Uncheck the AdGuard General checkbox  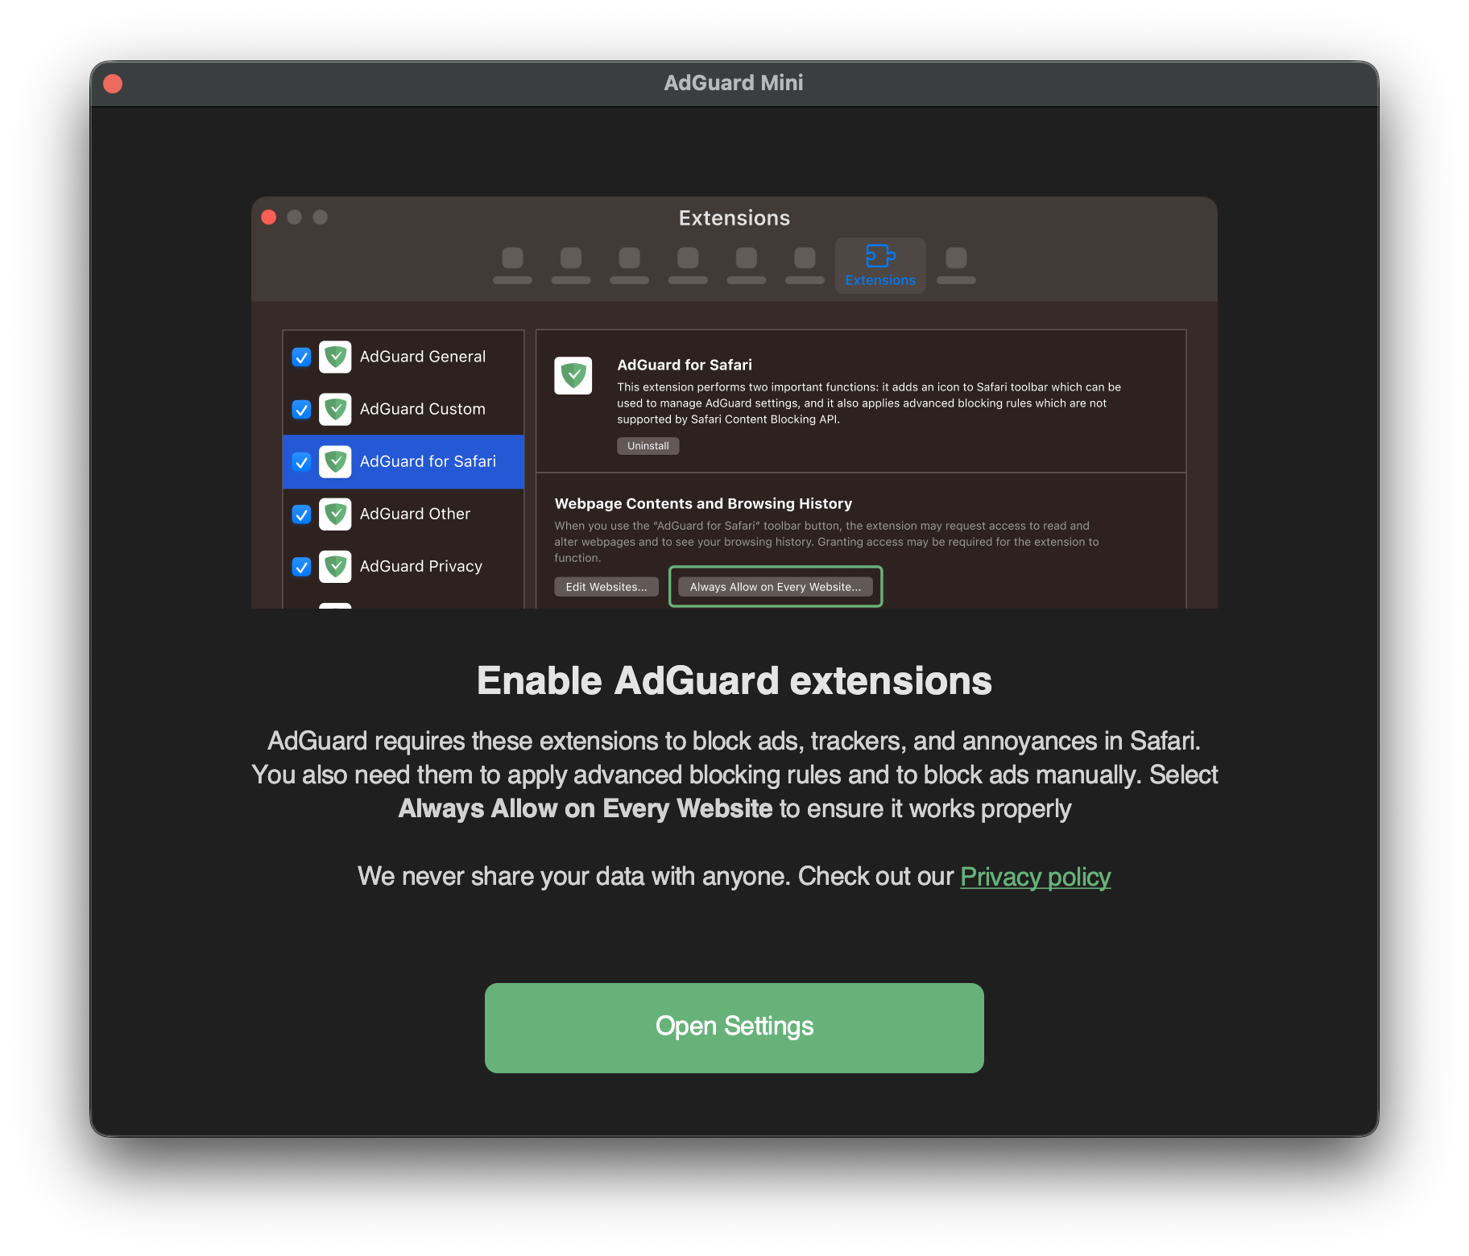(x=300, y=357)
